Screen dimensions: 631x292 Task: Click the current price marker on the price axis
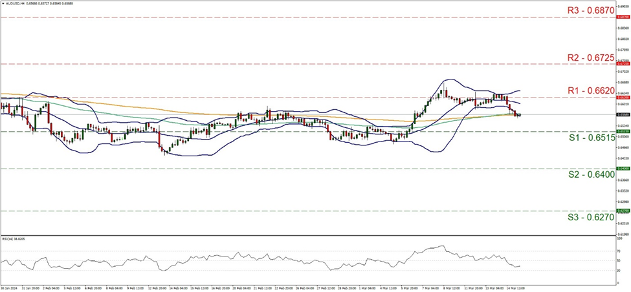622,114
